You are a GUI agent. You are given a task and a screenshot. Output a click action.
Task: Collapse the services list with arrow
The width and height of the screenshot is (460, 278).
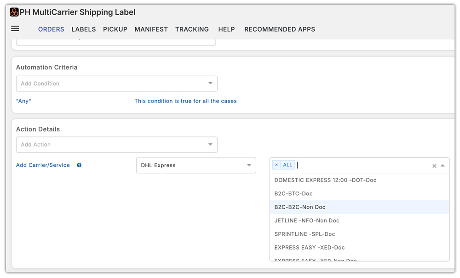(x=443, y=166)
